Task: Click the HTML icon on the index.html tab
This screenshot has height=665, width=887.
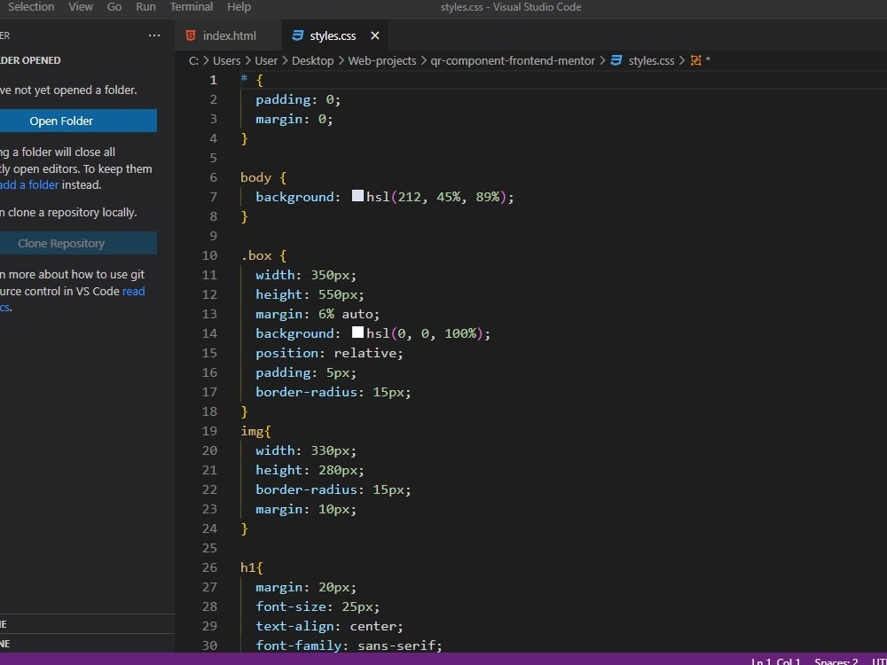Action: pos(191,36)
